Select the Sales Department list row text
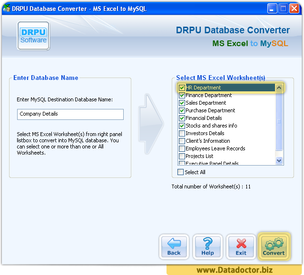The image size is (304, 275). click(206, 103)
